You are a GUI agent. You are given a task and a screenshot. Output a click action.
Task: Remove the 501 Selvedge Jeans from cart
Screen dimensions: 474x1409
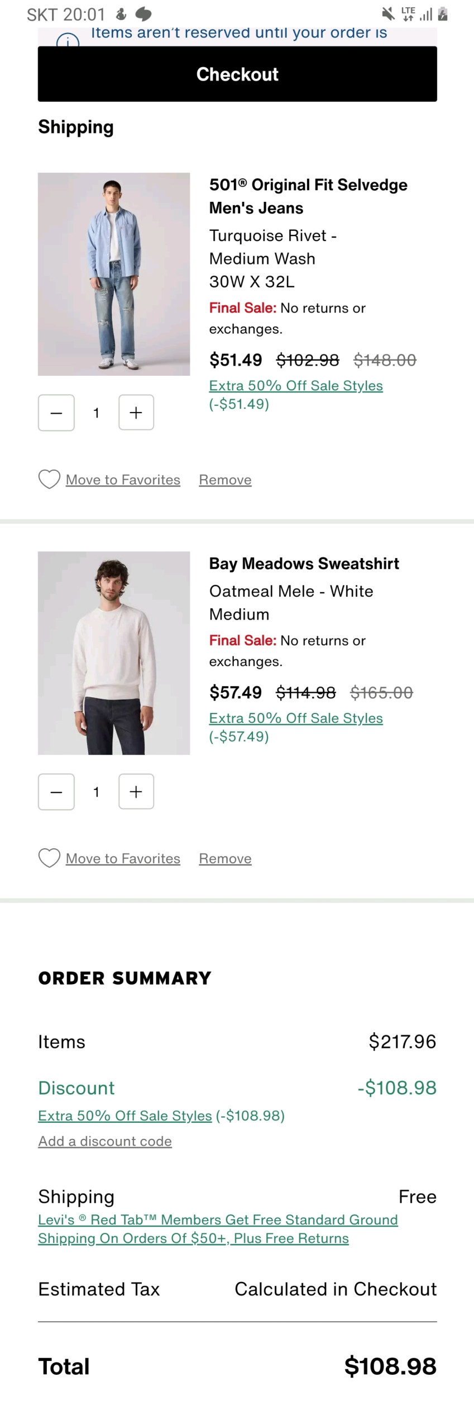click(x=225, y=480)
